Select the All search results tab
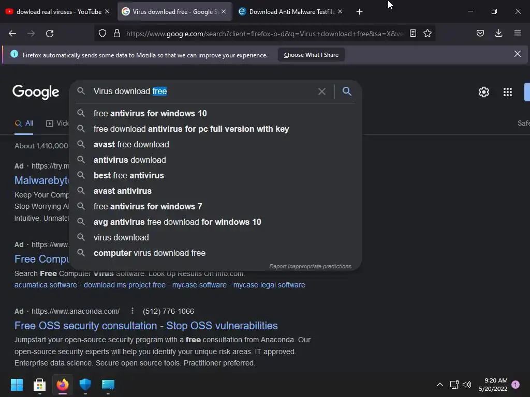This screenshot has width=530, height=397. [x=24, y=123]
